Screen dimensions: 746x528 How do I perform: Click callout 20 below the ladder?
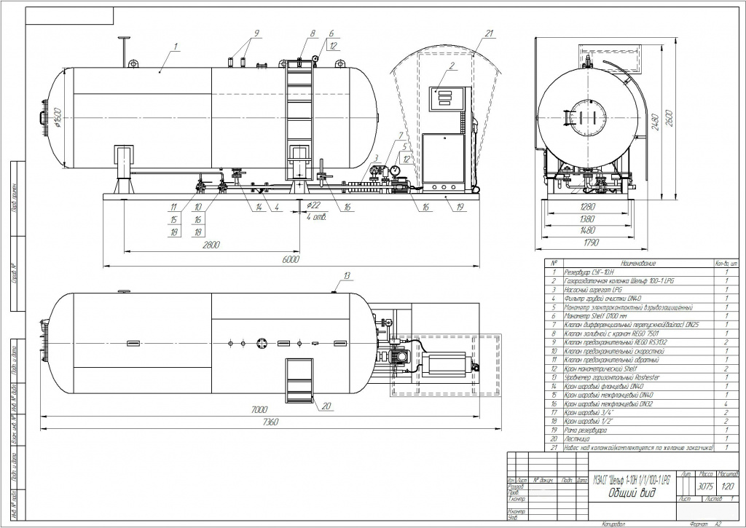click(326, 406)
